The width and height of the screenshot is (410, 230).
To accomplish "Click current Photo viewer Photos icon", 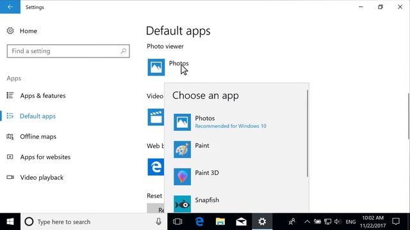I will (156, 67).
